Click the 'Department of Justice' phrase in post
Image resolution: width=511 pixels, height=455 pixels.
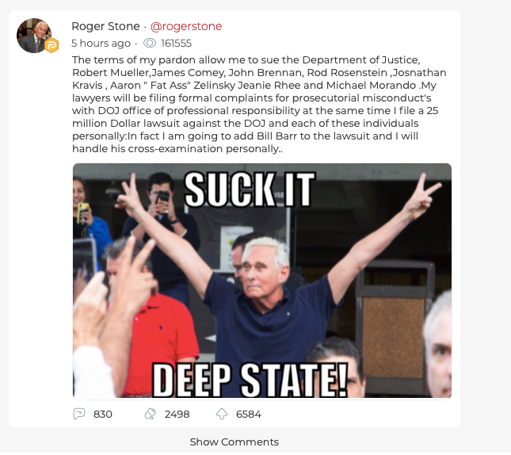click(x=361, y=60)
